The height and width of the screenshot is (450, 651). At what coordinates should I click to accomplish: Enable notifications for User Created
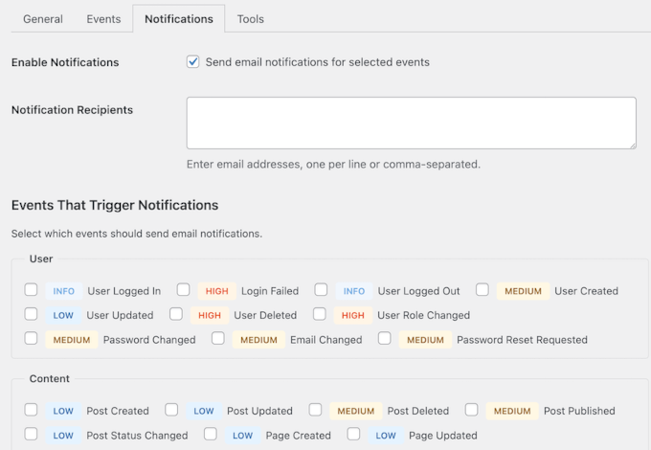point(483,290)
